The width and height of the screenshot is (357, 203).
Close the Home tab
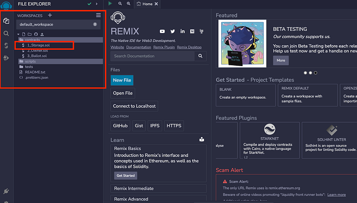tap(156, 4)
